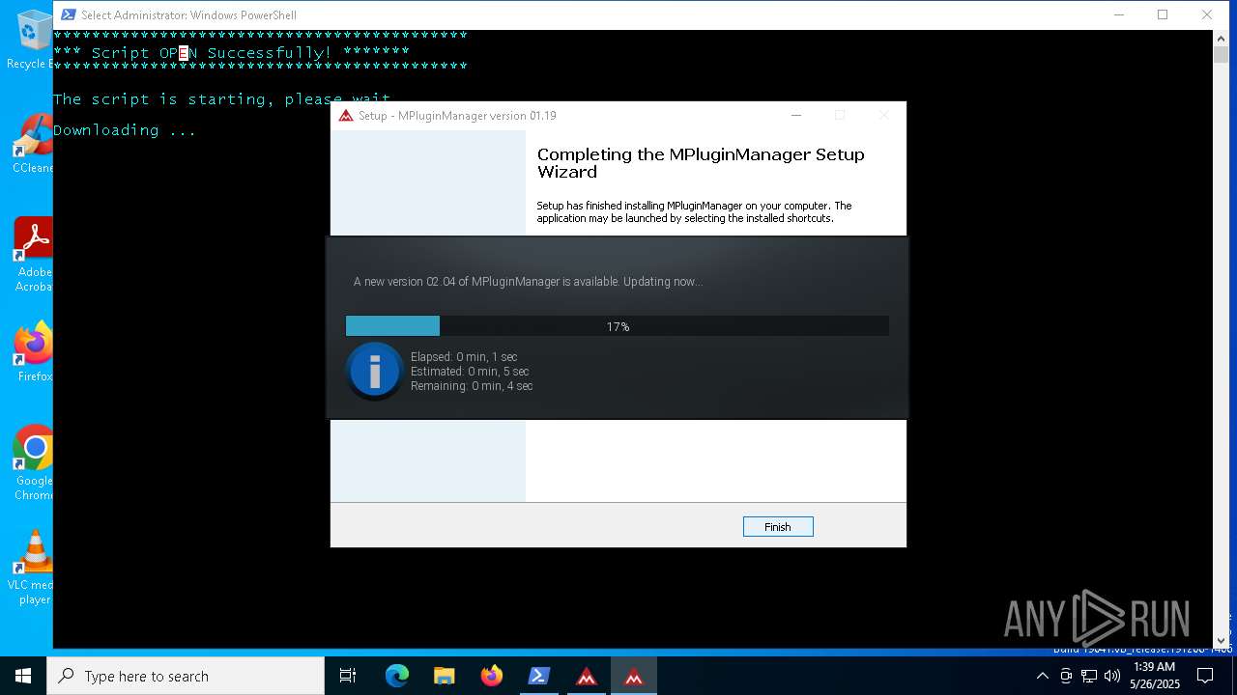
Task: Click the Finish button in setup wizard
Action: (778, 526)
